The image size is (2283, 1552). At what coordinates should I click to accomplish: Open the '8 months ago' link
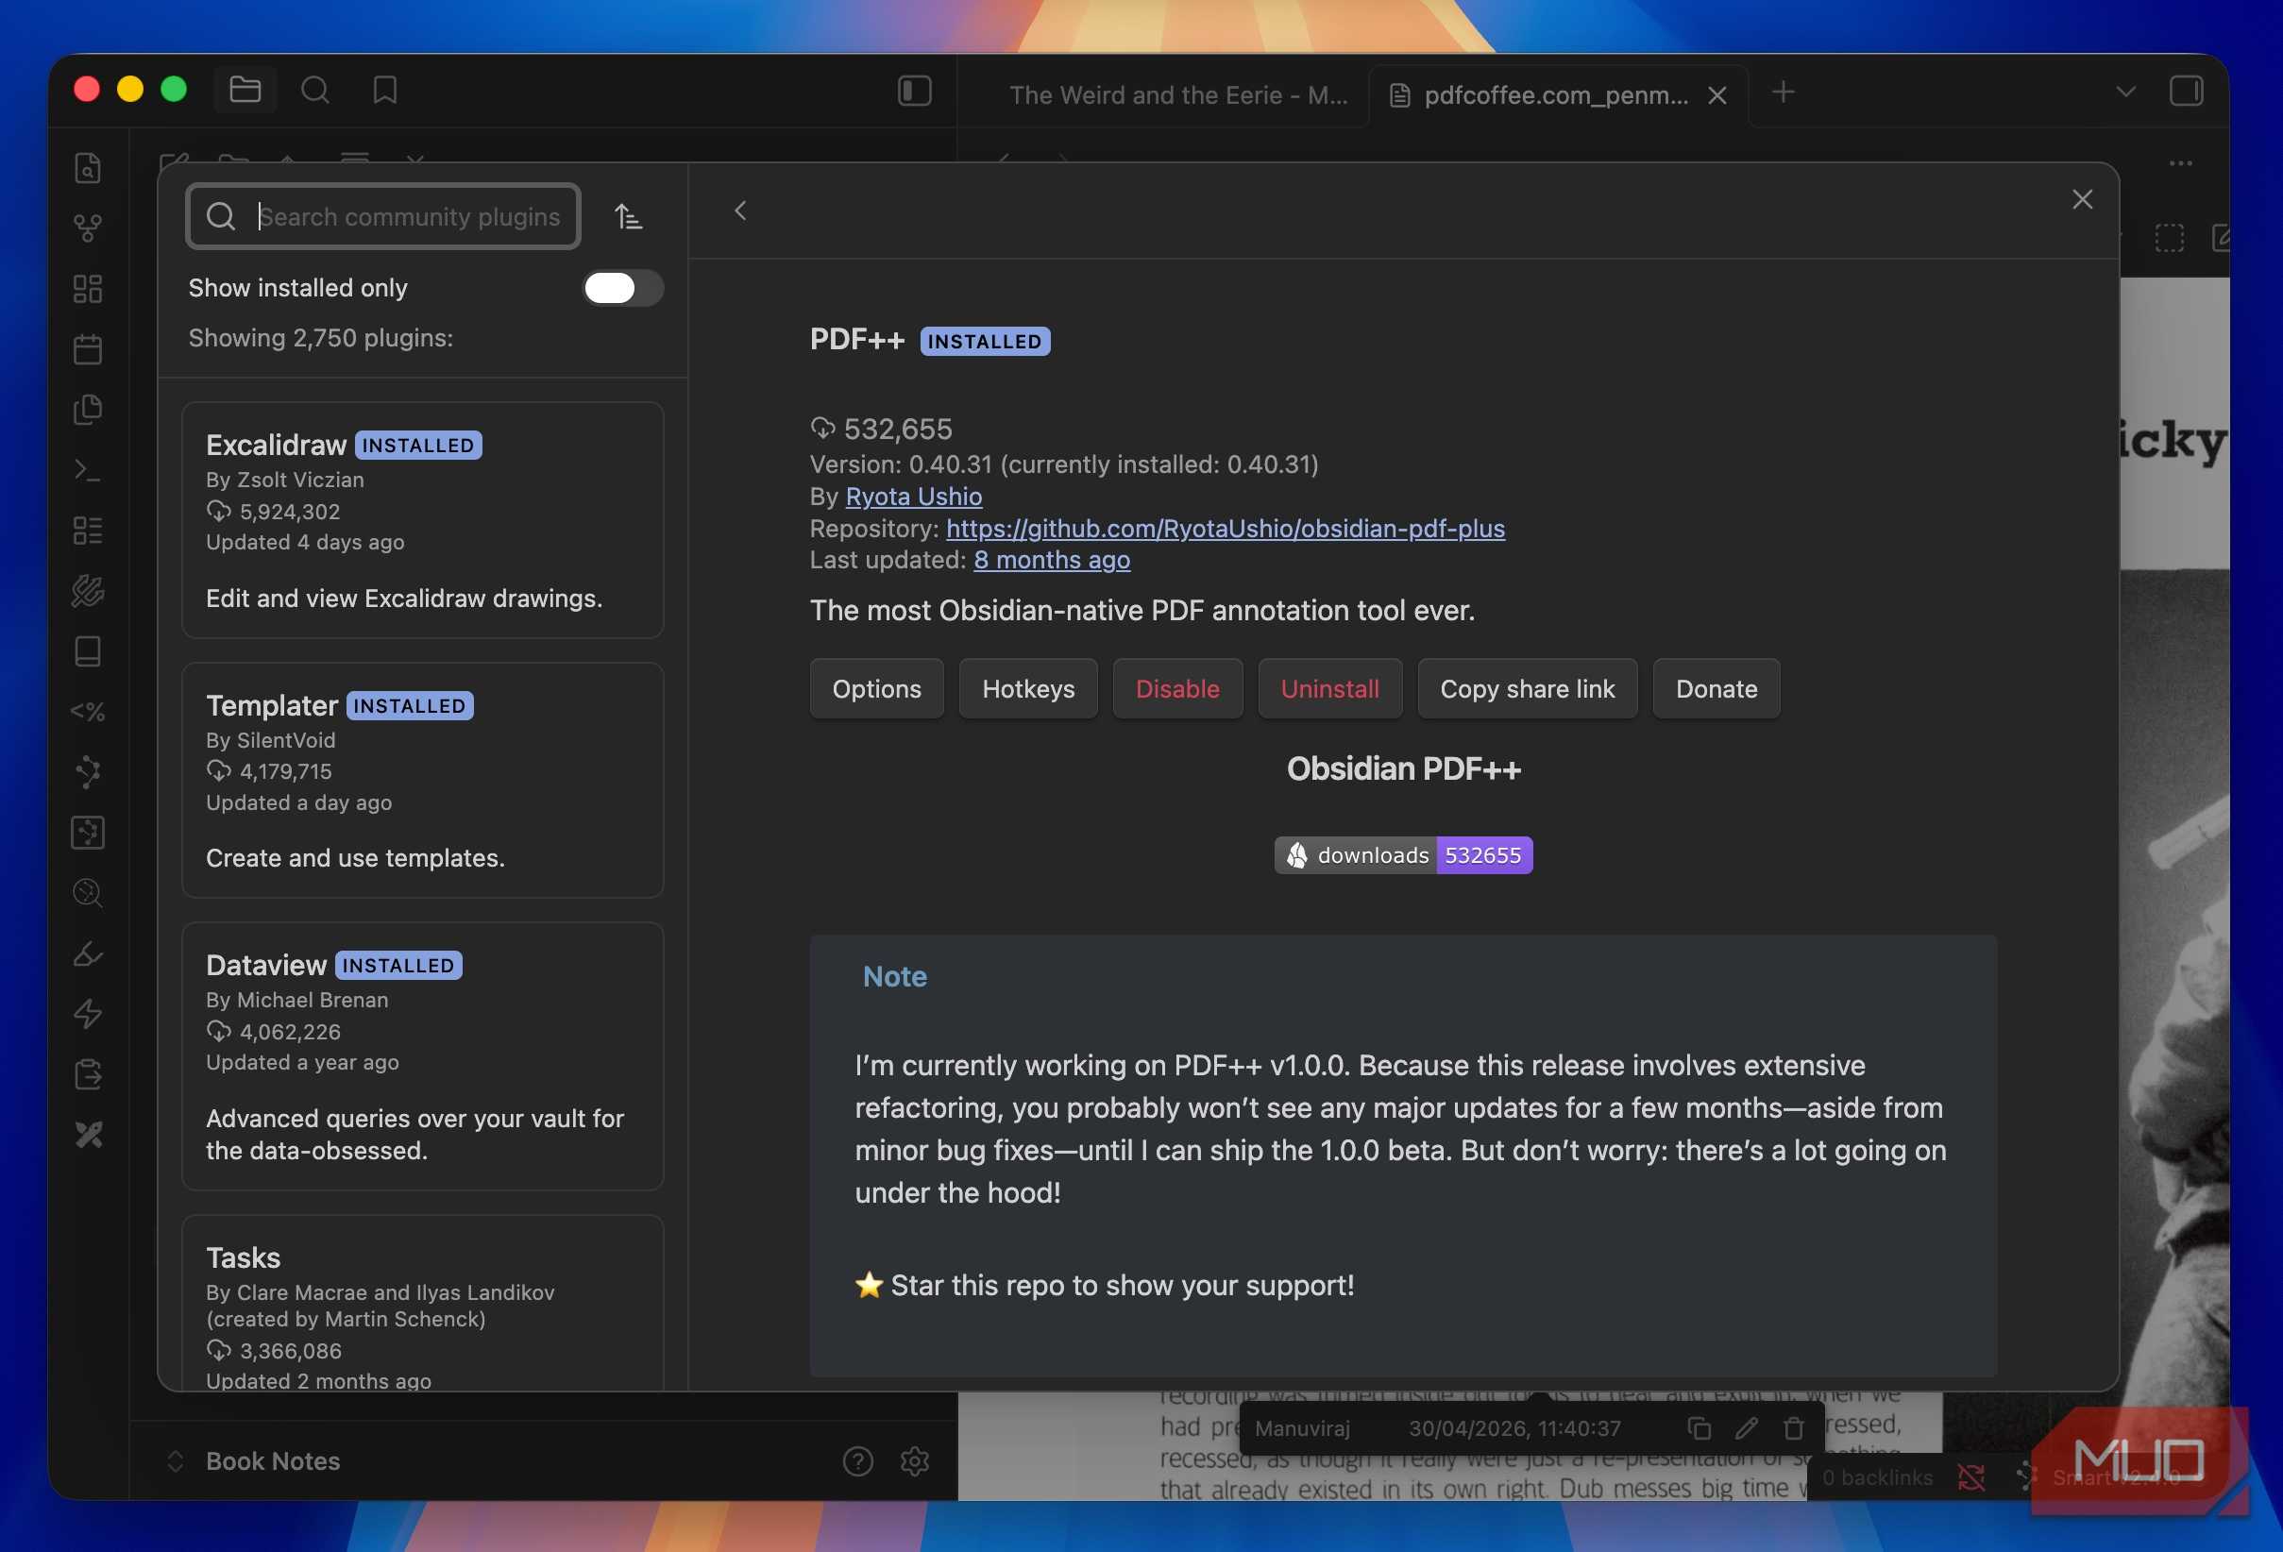[x=1051, y=560]
